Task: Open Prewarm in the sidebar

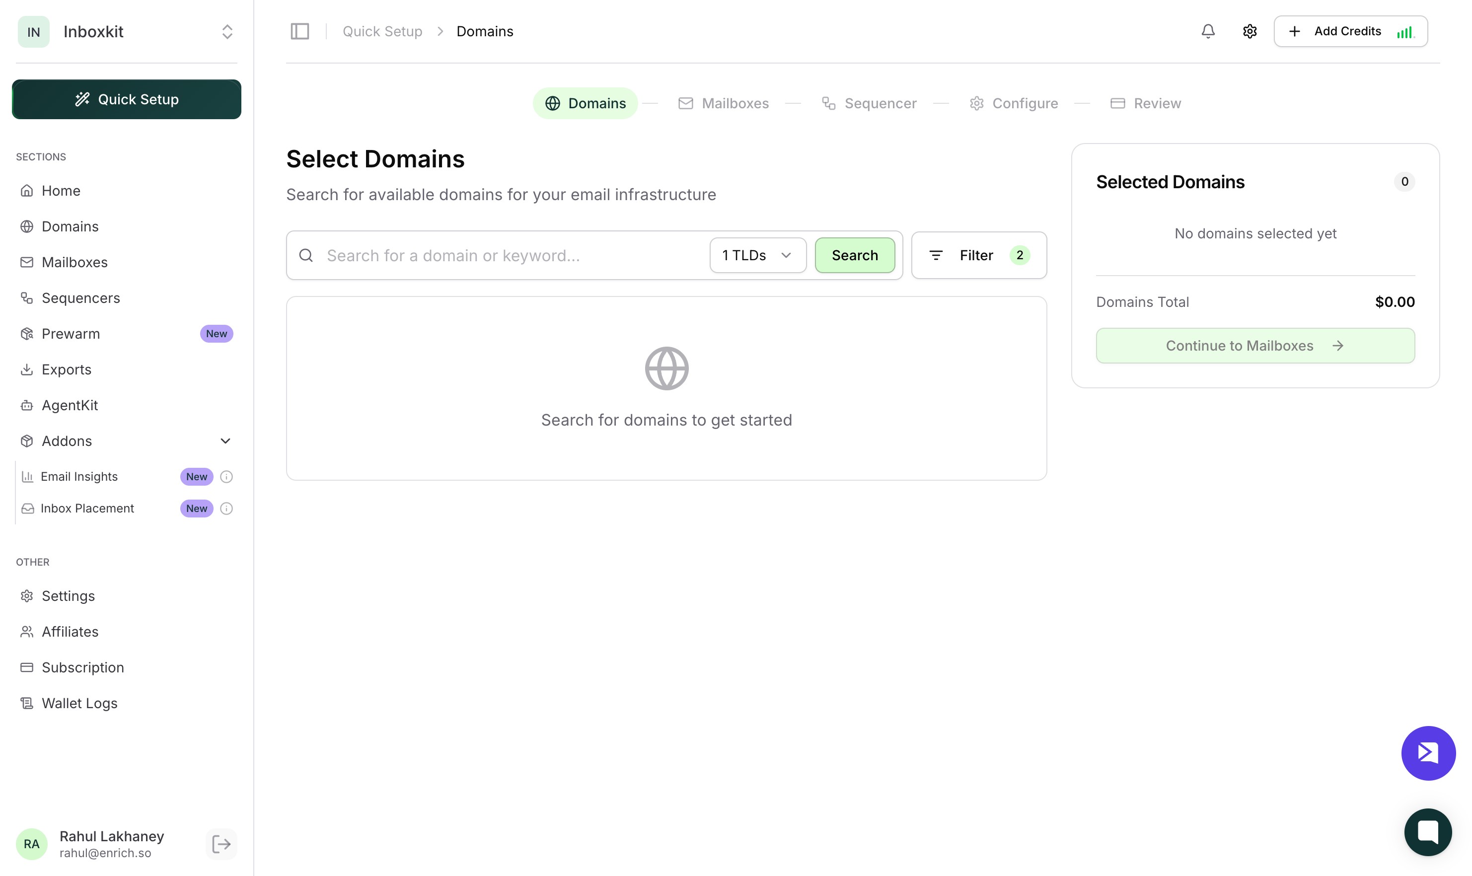Action: tap(71, 334)
